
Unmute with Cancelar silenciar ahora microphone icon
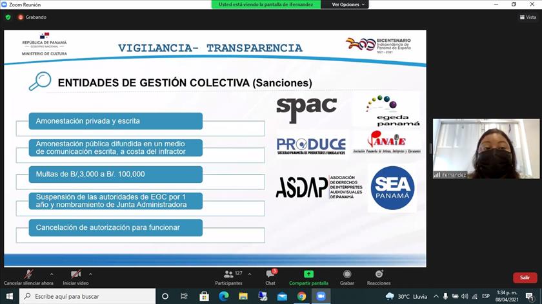point(28,274)
